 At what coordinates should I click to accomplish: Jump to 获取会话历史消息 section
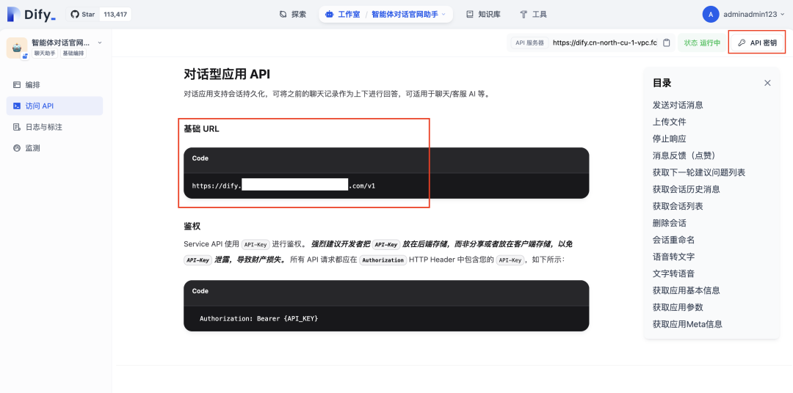(x=687, y=189)
